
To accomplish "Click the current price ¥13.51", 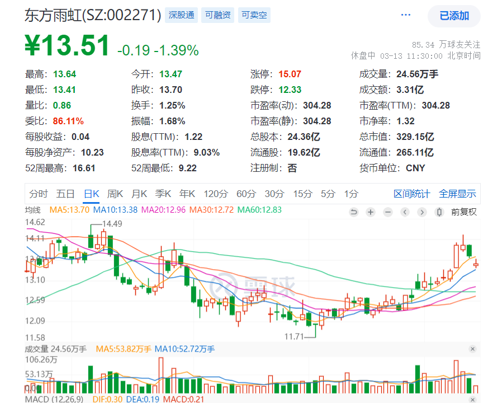I will (67, 45).
